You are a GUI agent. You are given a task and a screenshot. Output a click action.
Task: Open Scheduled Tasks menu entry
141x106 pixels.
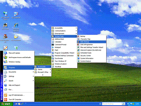tap(92, 53)
